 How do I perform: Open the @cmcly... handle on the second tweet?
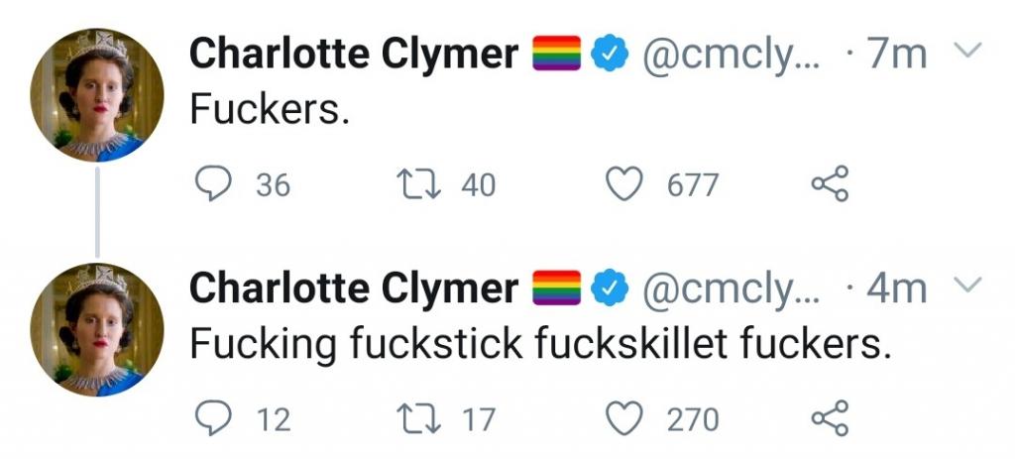pos(731,288)
